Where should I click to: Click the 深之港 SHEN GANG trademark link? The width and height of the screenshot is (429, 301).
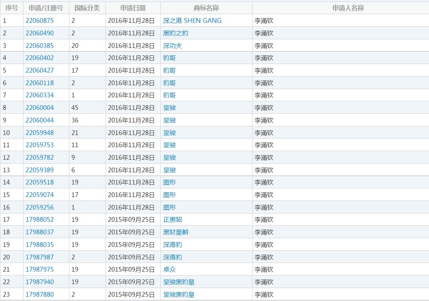(192, 20)
